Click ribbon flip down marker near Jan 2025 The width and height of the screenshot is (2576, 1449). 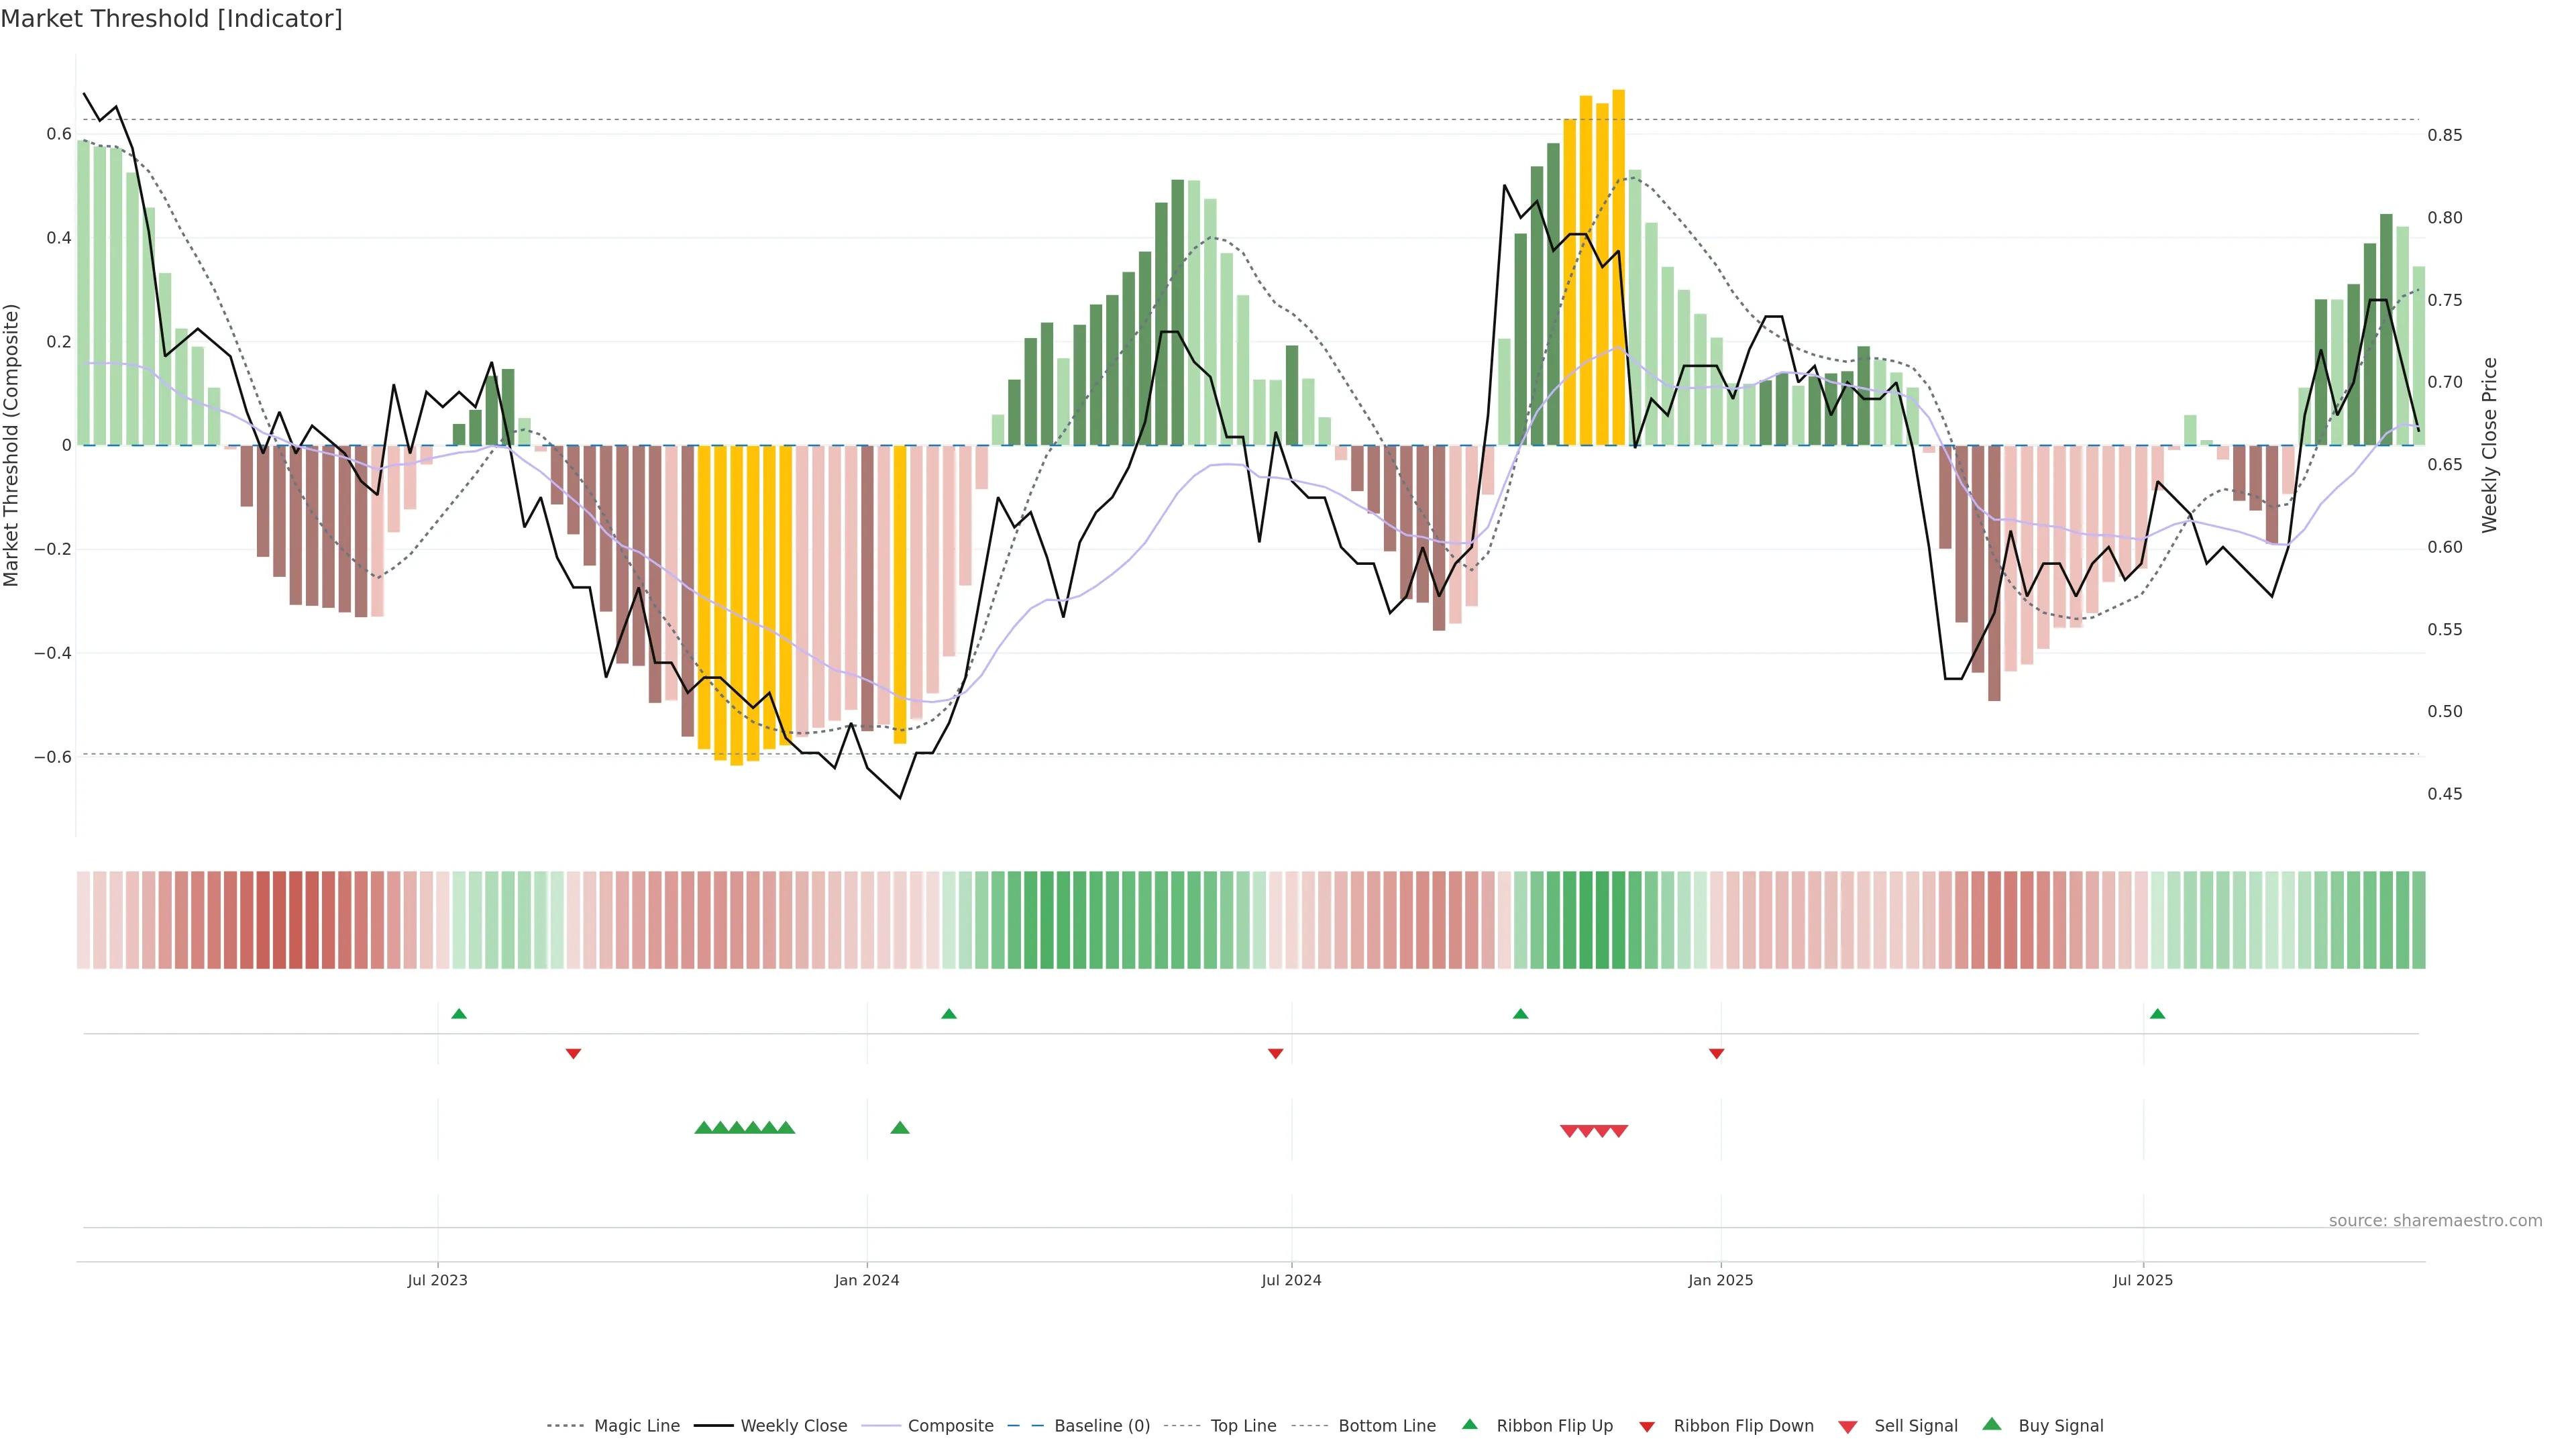1716,1053
